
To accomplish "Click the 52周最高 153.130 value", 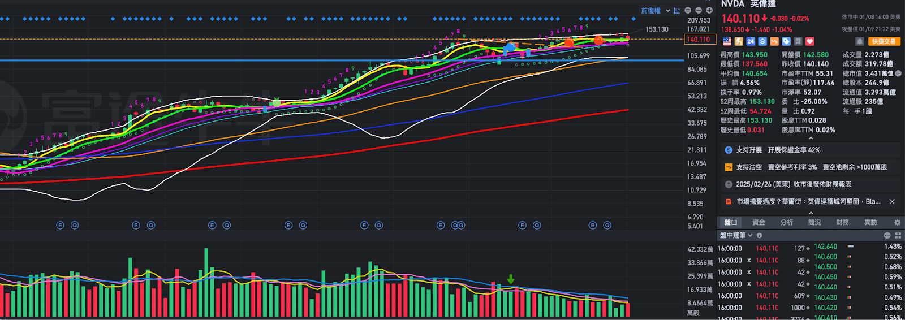I will tap(762, 102).
